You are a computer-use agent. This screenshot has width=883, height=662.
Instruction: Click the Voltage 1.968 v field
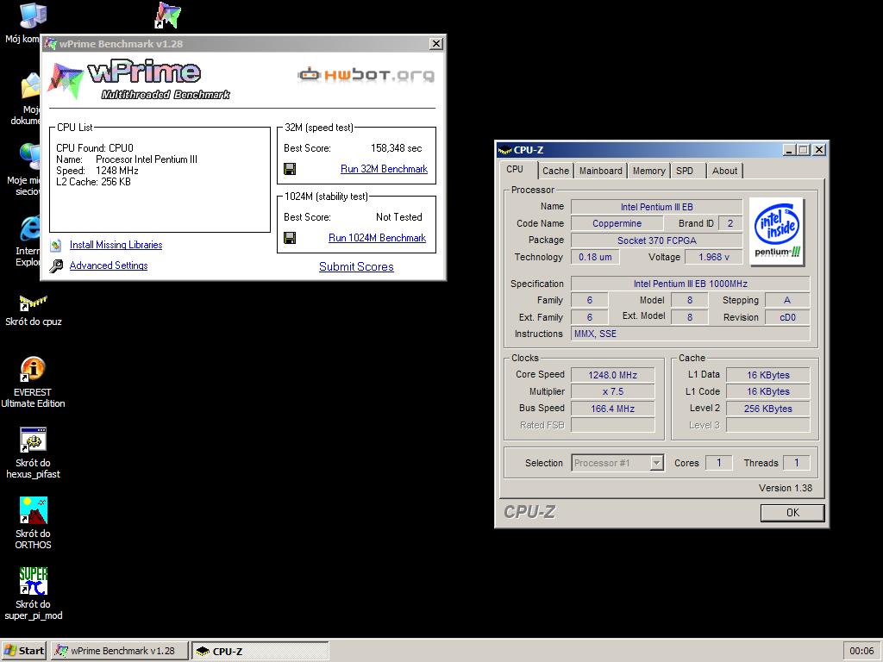coord(713,257)
